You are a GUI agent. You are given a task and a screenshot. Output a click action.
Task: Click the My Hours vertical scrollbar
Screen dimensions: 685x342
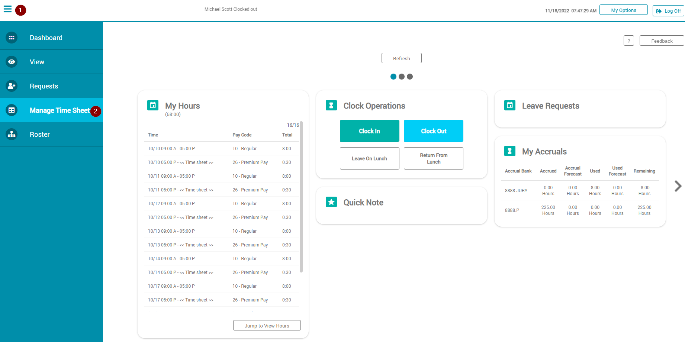coord(301,197)
